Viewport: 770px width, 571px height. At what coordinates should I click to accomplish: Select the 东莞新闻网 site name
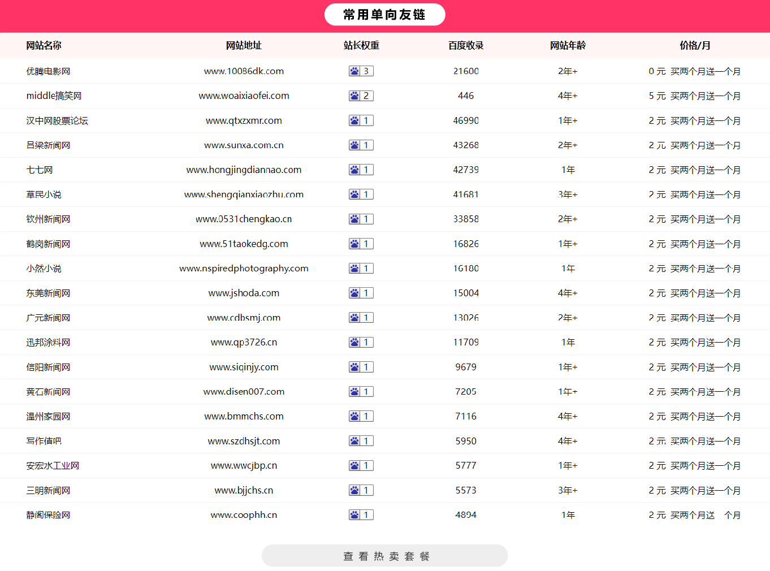point(48,293)
